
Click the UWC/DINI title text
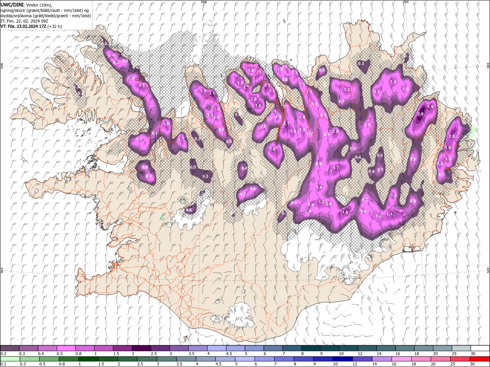[12, 5]
